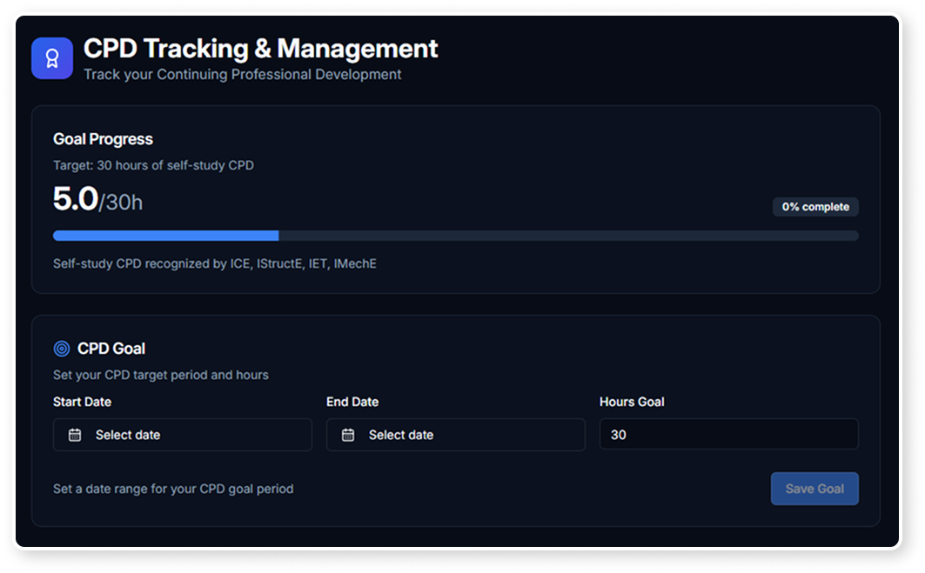Click the Save Goal button

(814, 489)
